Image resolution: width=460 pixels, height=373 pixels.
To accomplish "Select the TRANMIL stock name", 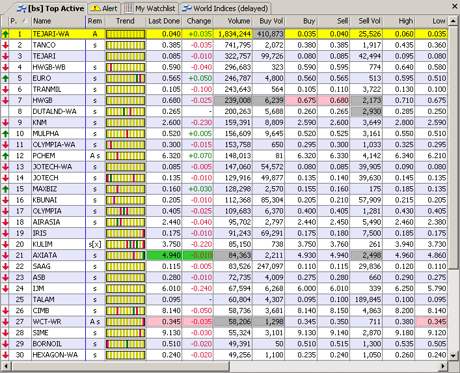I will pyautogui.click(x=47, y=90).
